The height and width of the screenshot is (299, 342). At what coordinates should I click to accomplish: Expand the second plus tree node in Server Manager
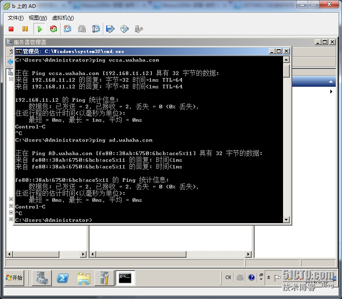coord(11,206)
